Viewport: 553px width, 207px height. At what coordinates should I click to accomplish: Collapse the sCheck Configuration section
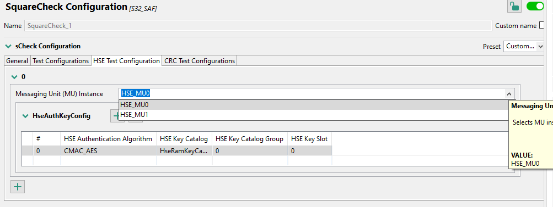click(x=8, y=46)
